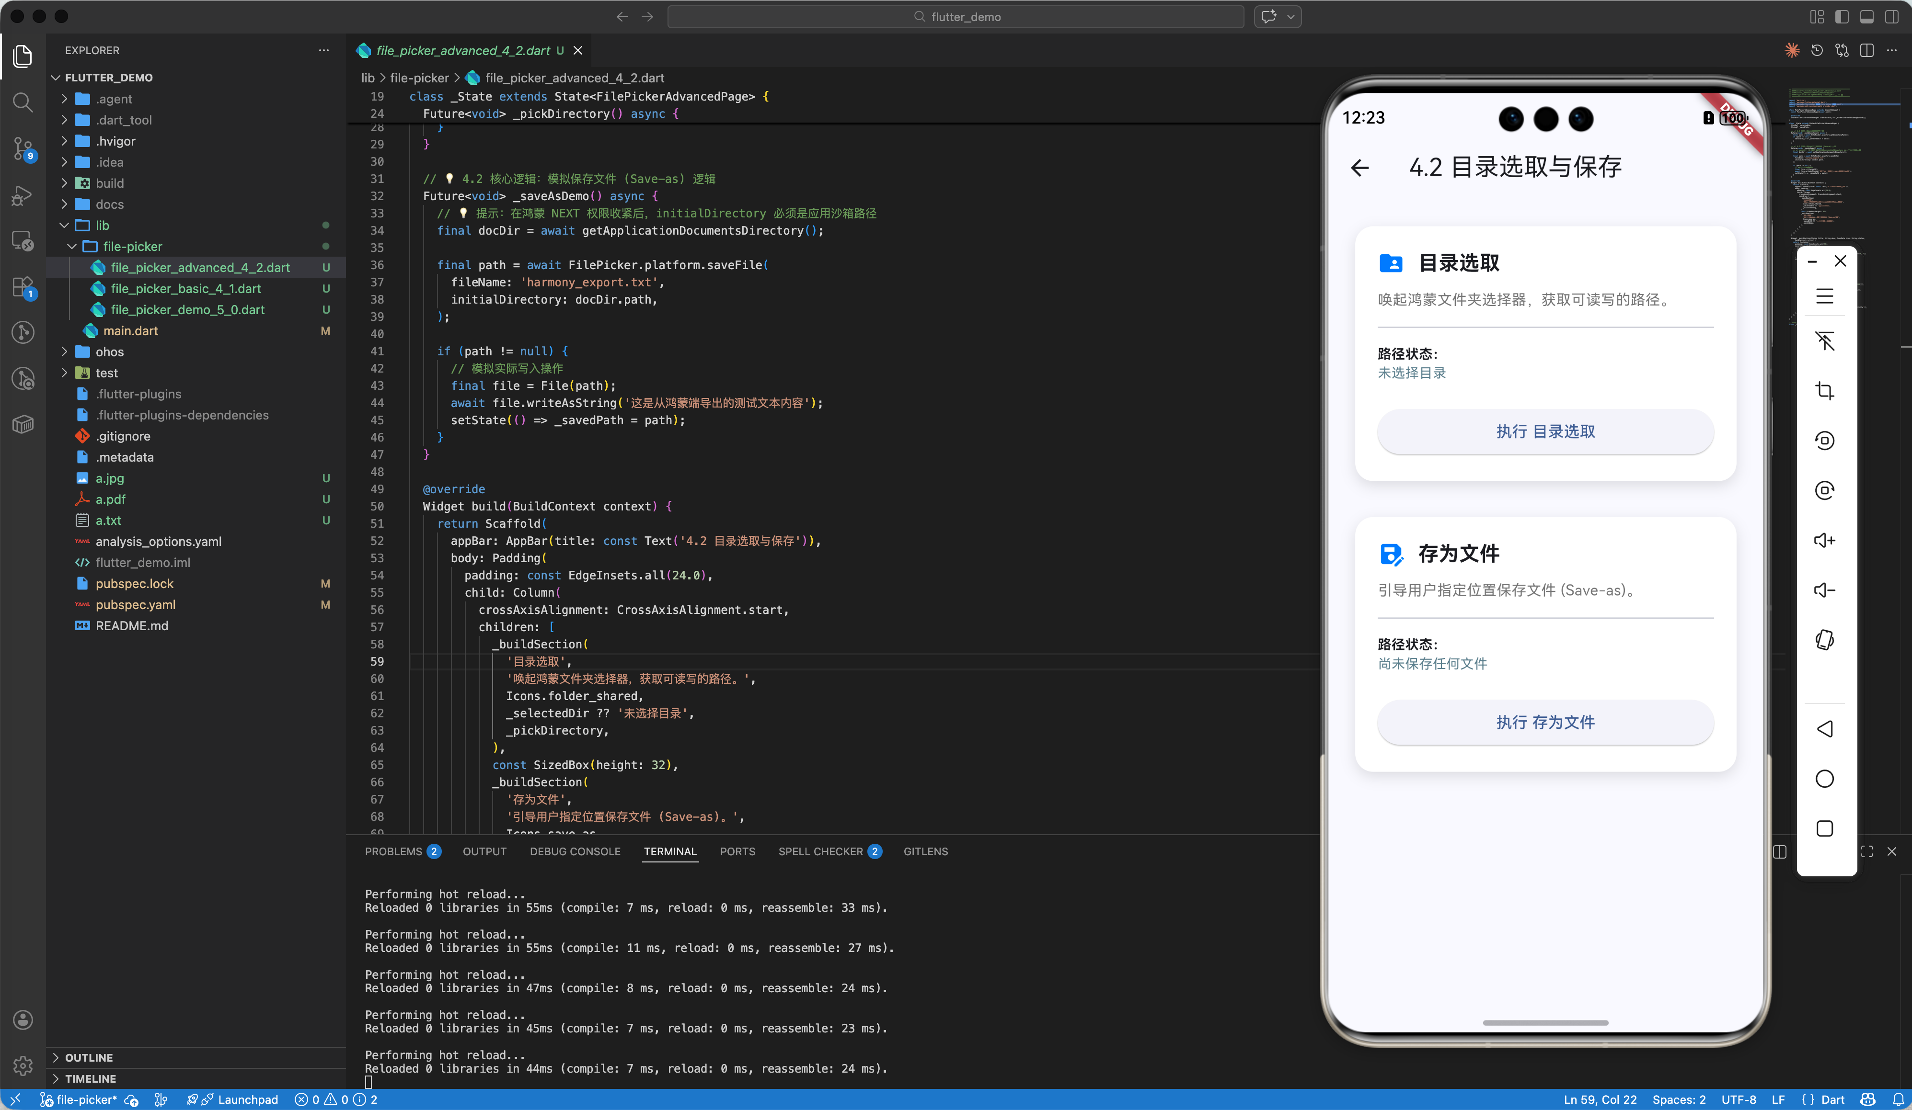Expand the OUTLINE section

(x=89, y=1057)
